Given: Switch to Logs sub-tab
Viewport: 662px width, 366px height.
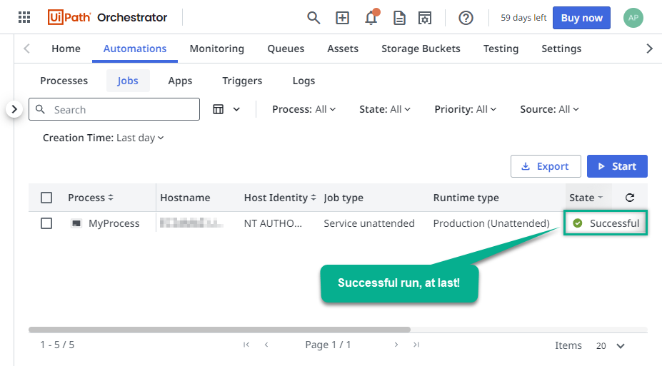Looking at the screenshot, I should coord(304,81).
